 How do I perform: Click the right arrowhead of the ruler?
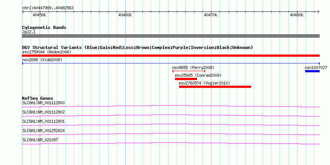pos(318,11)
